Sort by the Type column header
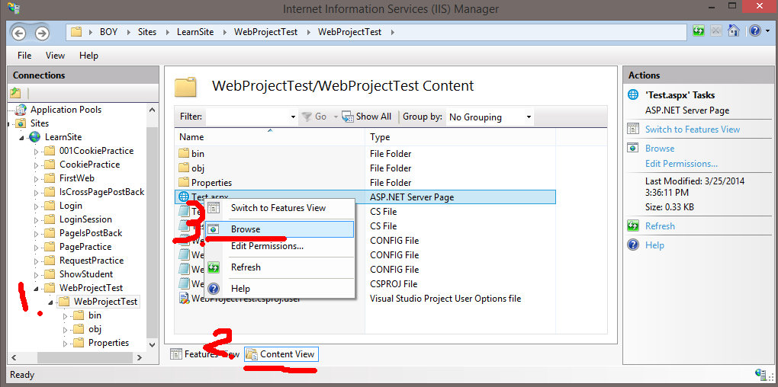The width and height of the screenshot is (778, 387). click(x=461, y=137)
